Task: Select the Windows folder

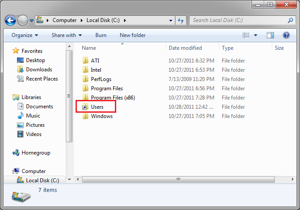Action: coord(102,116)
